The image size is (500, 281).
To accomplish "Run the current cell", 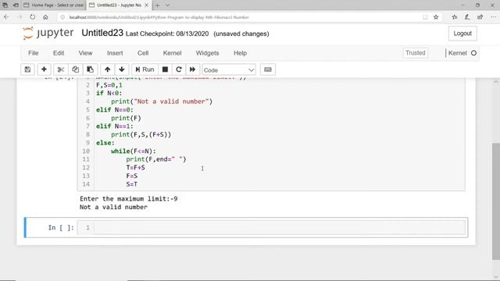I will tap(145, 69).
